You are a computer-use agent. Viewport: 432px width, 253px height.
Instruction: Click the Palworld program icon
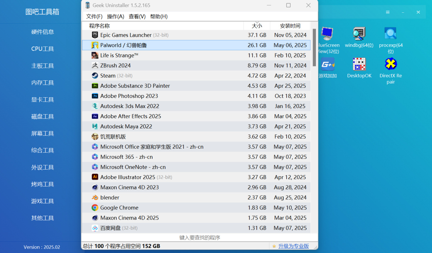pyautogui.click(x=95, y=45)
